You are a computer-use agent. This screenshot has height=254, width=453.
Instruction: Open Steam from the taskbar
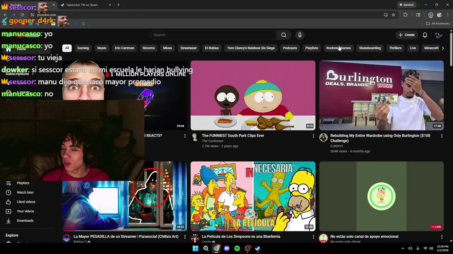[258, 248]
